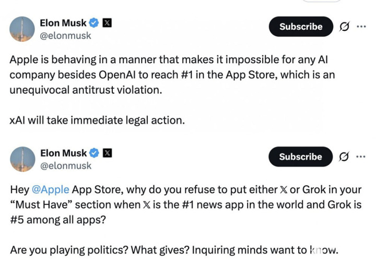
Task: Open the @elonmusk handle on the antitrust tweet
Action: click(x=65, y=35)
